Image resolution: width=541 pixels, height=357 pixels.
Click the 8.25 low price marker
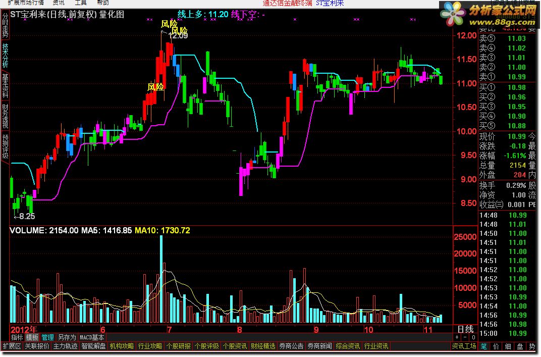[27, 217]
